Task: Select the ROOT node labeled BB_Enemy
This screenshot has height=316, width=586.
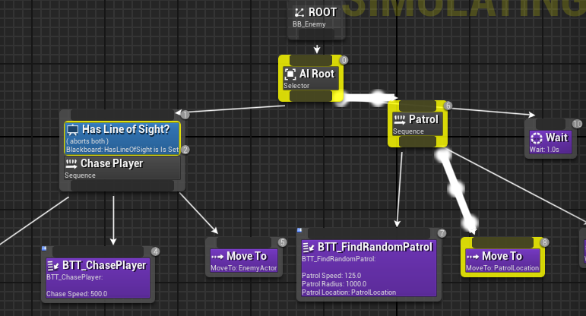Action: pos(317,17)
